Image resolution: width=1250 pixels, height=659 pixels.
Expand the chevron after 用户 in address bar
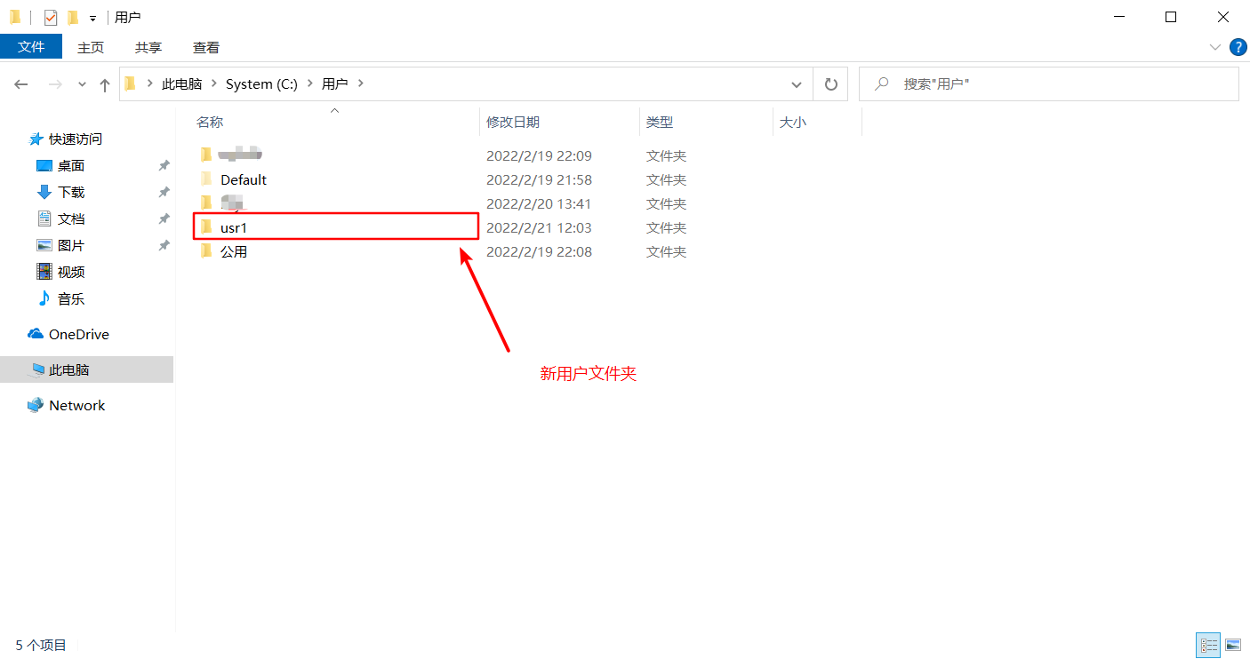[360, 83]
